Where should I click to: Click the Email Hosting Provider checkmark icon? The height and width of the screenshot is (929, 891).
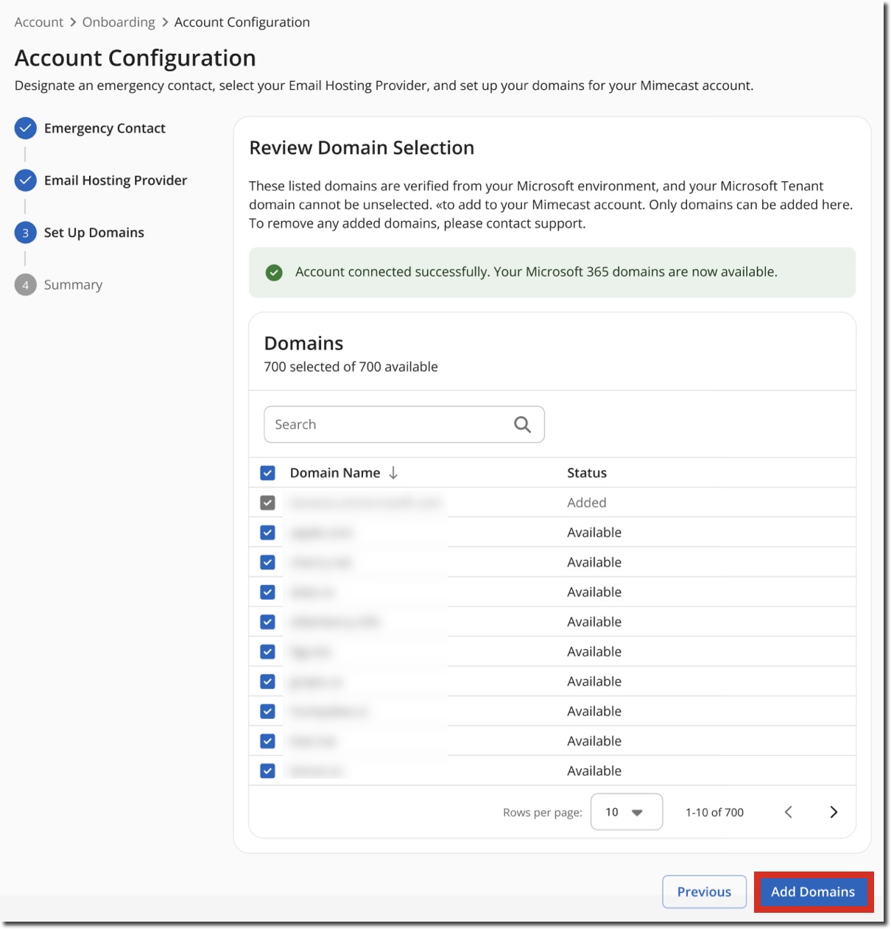[26, 180]
